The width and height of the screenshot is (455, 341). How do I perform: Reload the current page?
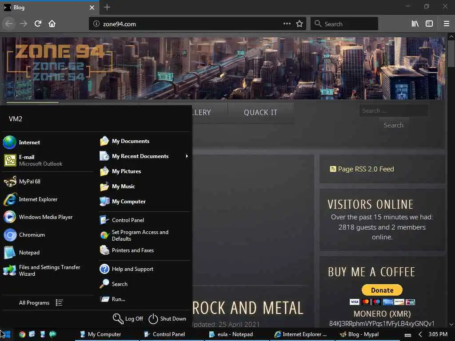point(38,24)
